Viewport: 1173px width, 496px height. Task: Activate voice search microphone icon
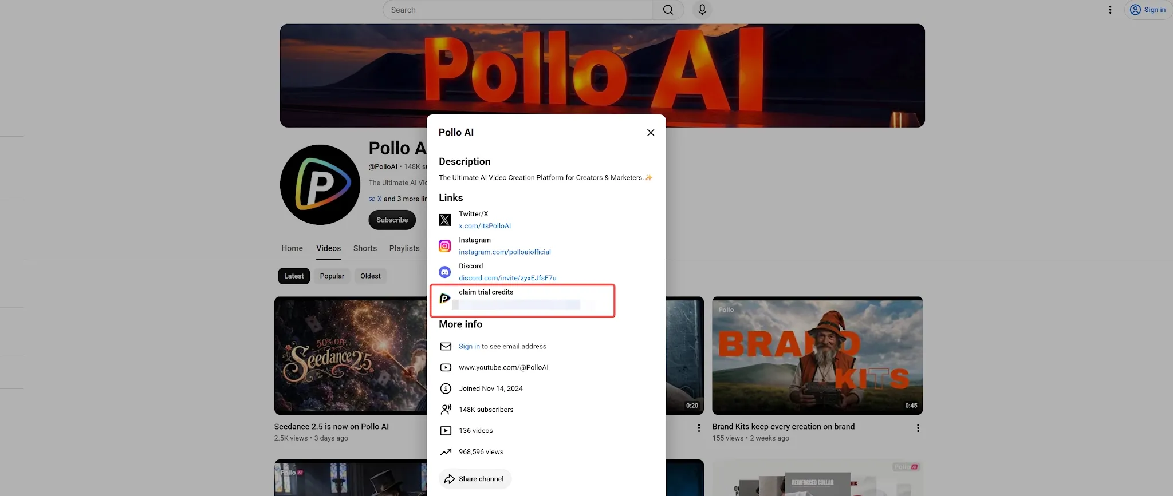(702, 10)
